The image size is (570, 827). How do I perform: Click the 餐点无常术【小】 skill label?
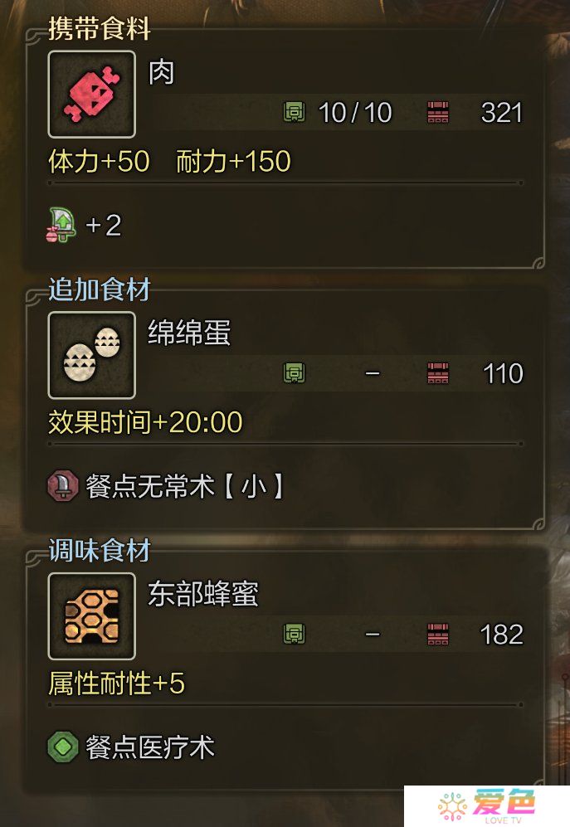pyautogui.click(x=185, y=486)
